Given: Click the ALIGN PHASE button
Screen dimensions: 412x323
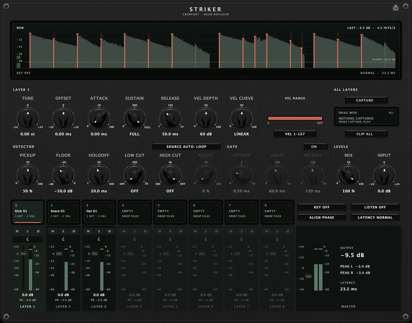Looking at the screenshot, I should click(x=322, y=217).
